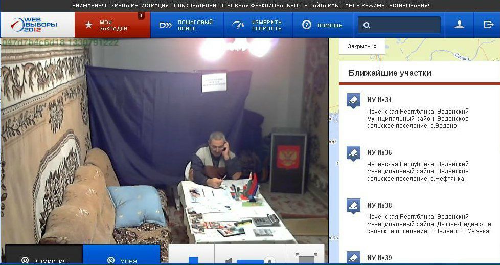The width and height of the screenshot is (500, 265).
Task: Close the nearby stations panel
Action: click(x=362, y=46)
